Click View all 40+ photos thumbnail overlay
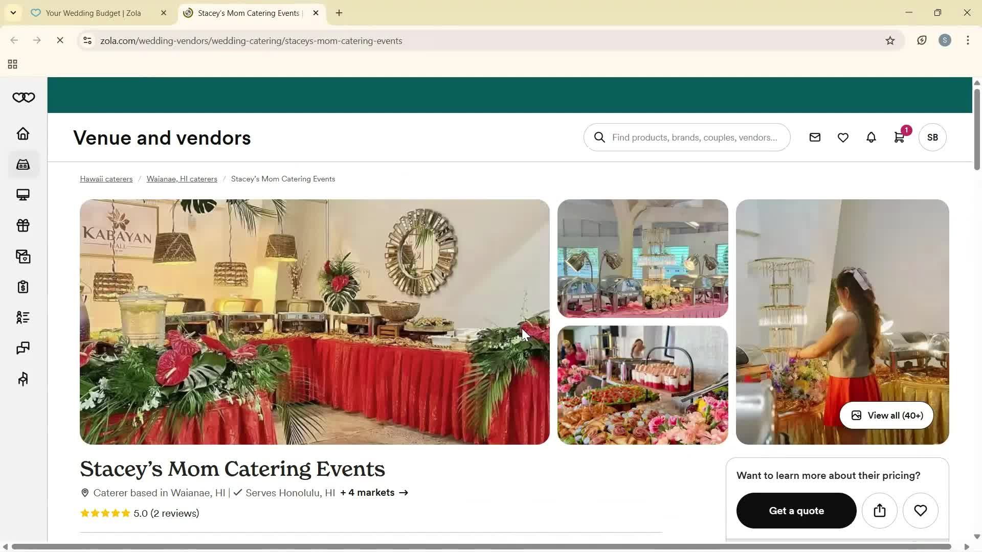The height and width of the screenshot is (552, 982). click(x=886, y=415)
